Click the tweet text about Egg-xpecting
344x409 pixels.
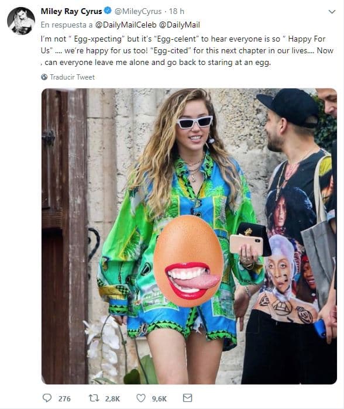[x=187, y=50]
